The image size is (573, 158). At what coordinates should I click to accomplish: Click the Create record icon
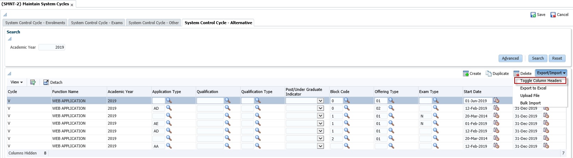tap(466, 73)
